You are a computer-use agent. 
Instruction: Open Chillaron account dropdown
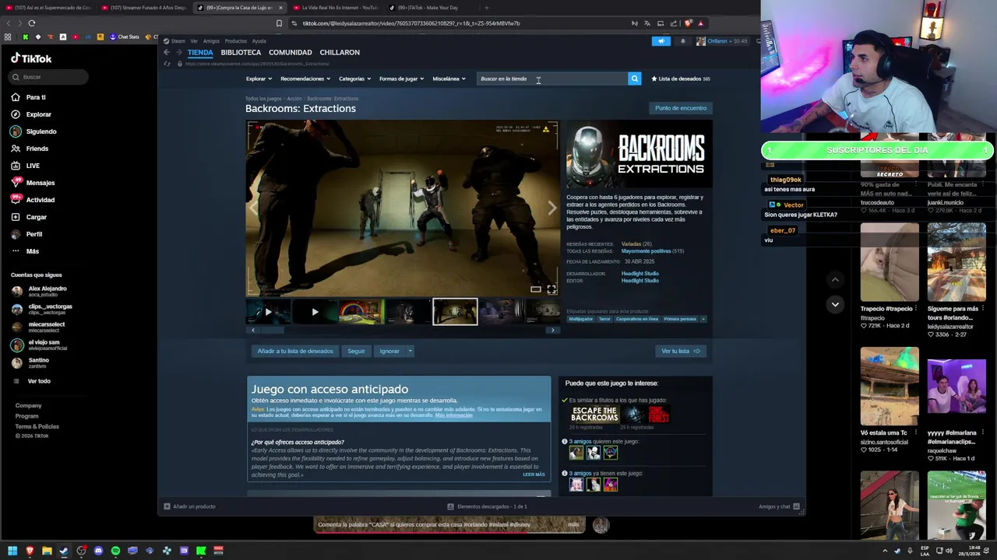(x=721, y=41)
